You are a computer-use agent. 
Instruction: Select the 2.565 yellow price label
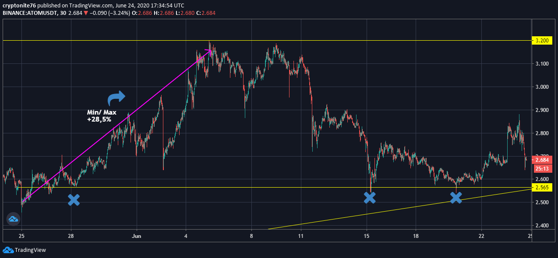pos(542,187)
